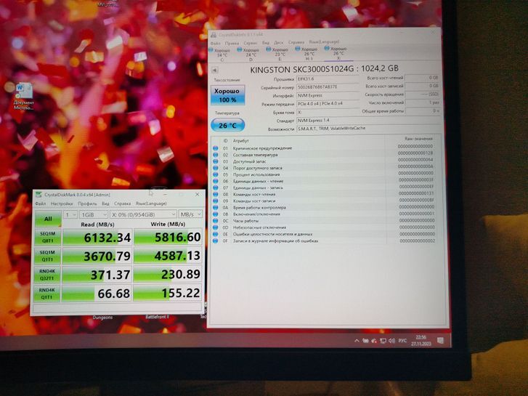This screenshot has height=396, width=528.
Task: Run the SEQ1M Q8T1 test button
Action: (x=47, y=238)
